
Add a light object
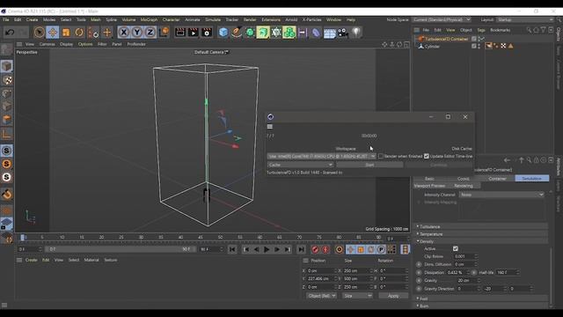pyautogui.click(x=356, y=33)
